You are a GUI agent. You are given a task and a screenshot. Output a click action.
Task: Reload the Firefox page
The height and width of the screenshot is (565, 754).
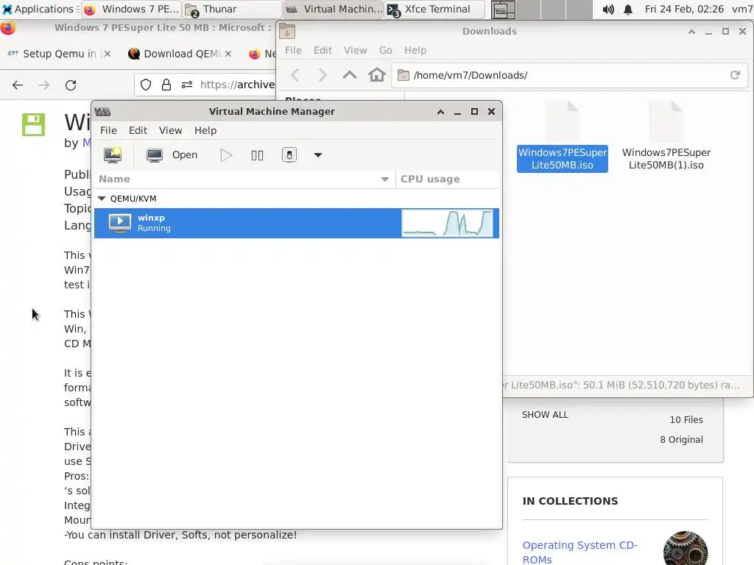(71, 85)
